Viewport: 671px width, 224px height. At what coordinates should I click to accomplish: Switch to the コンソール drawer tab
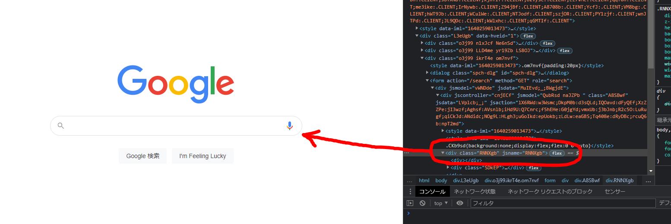coord(432,192)
